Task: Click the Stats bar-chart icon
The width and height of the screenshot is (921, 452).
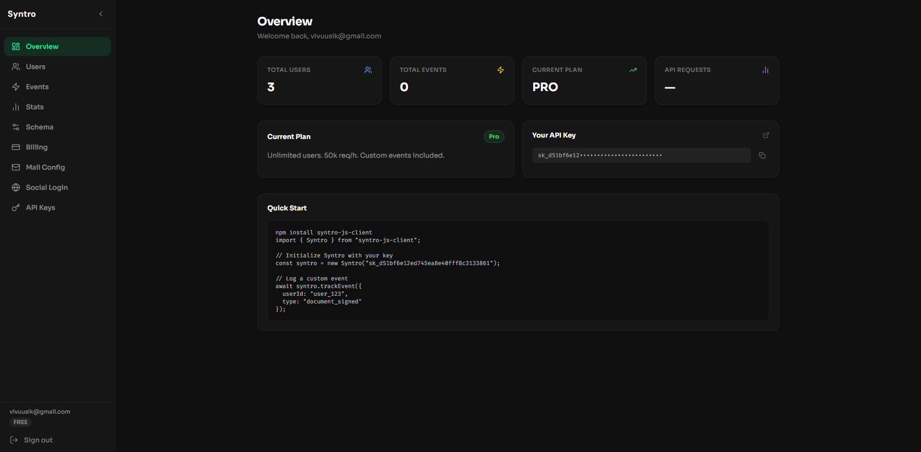Action: tap(16, 107)
